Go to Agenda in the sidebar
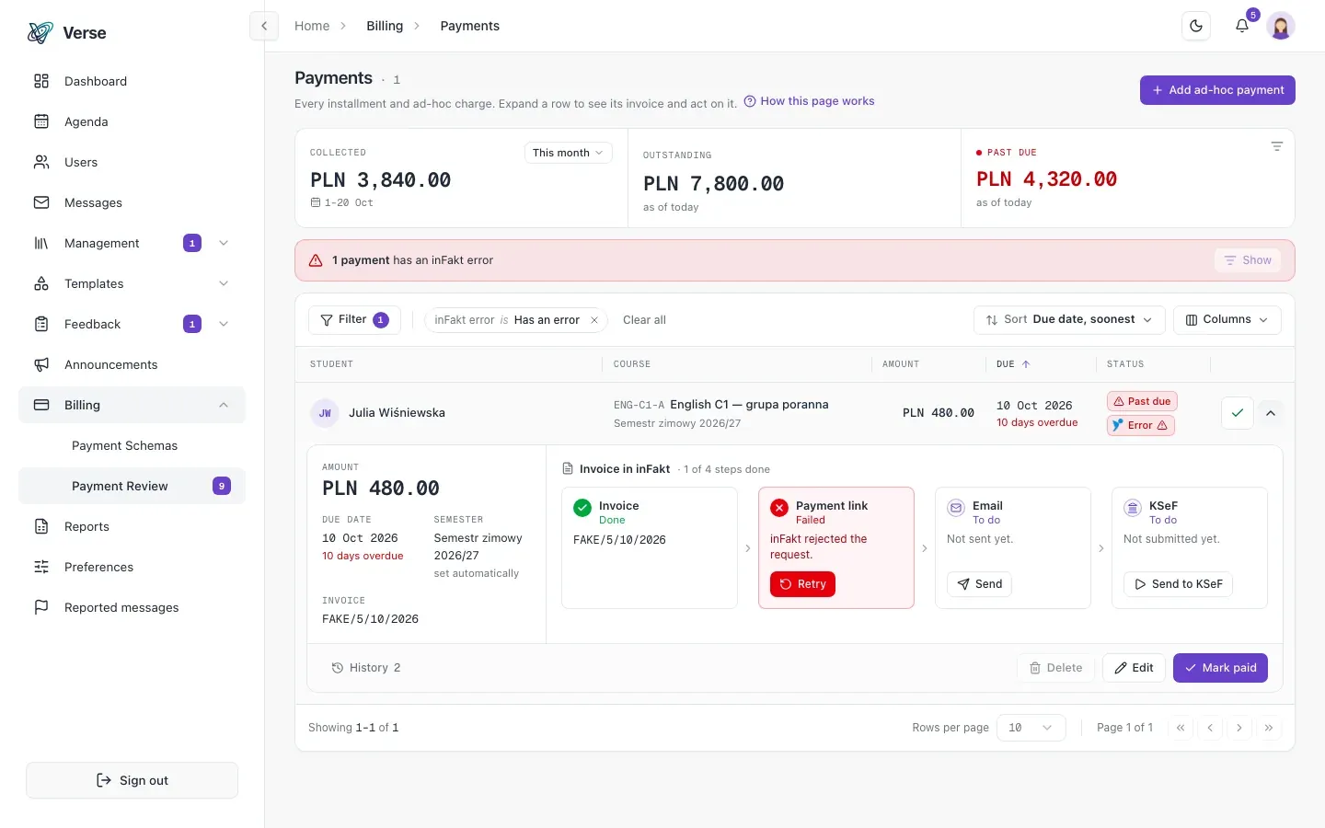1325x828 pixels. tap(132, 121)
